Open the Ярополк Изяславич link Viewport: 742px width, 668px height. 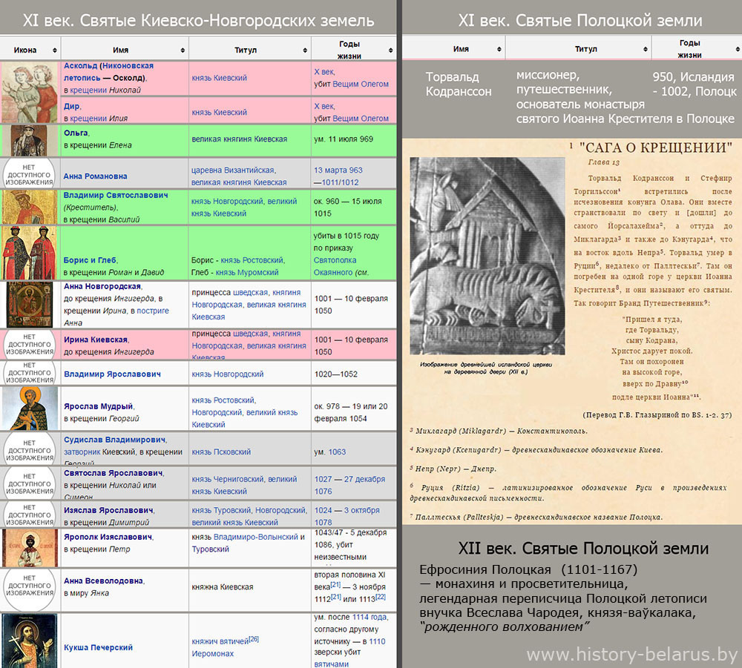click(108, 537)
